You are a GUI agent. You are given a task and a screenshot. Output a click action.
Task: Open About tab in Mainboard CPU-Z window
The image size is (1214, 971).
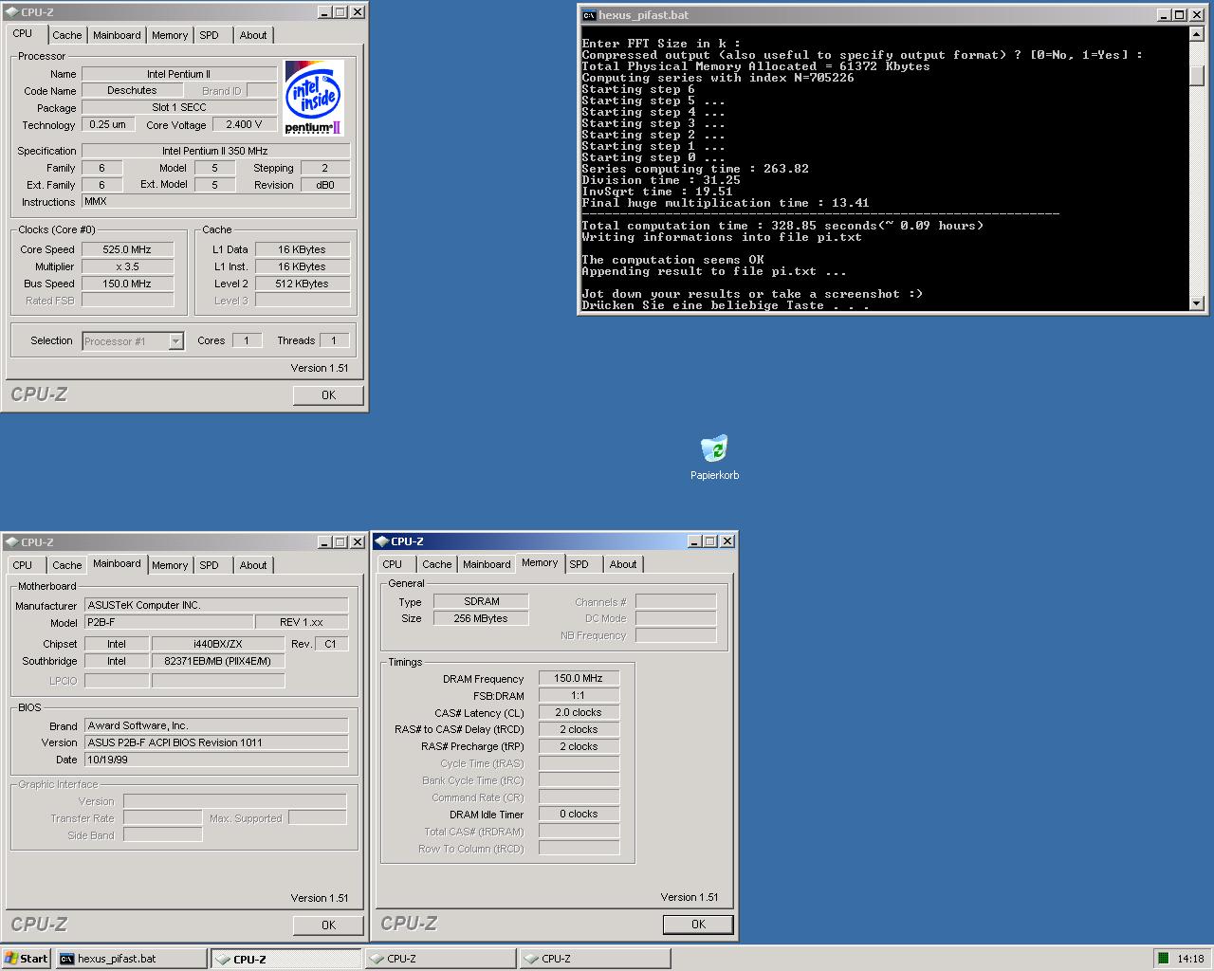click(x=253, y=565)
